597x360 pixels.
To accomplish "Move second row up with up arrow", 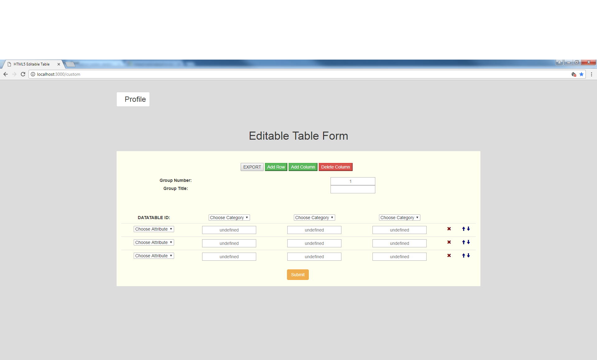I will (x=464, y=242).
